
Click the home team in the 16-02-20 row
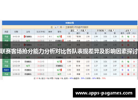pyautogui.click(x=28, y=36)
